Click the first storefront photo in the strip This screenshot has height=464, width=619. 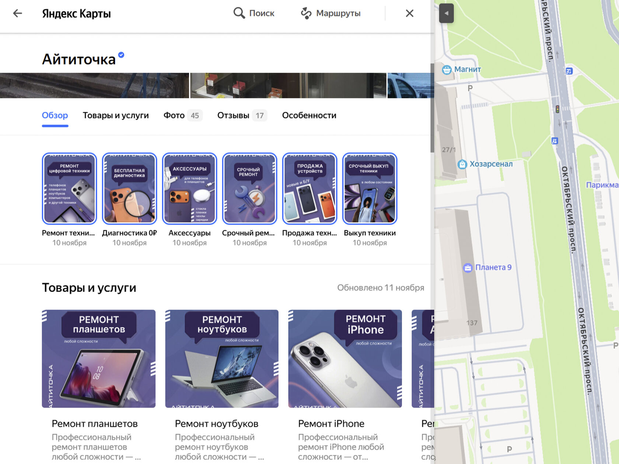point(94,85)
